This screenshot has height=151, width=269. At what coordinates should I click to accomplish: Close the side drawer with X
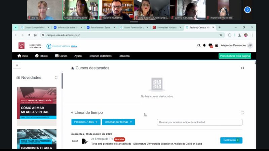tap(17, 66)
